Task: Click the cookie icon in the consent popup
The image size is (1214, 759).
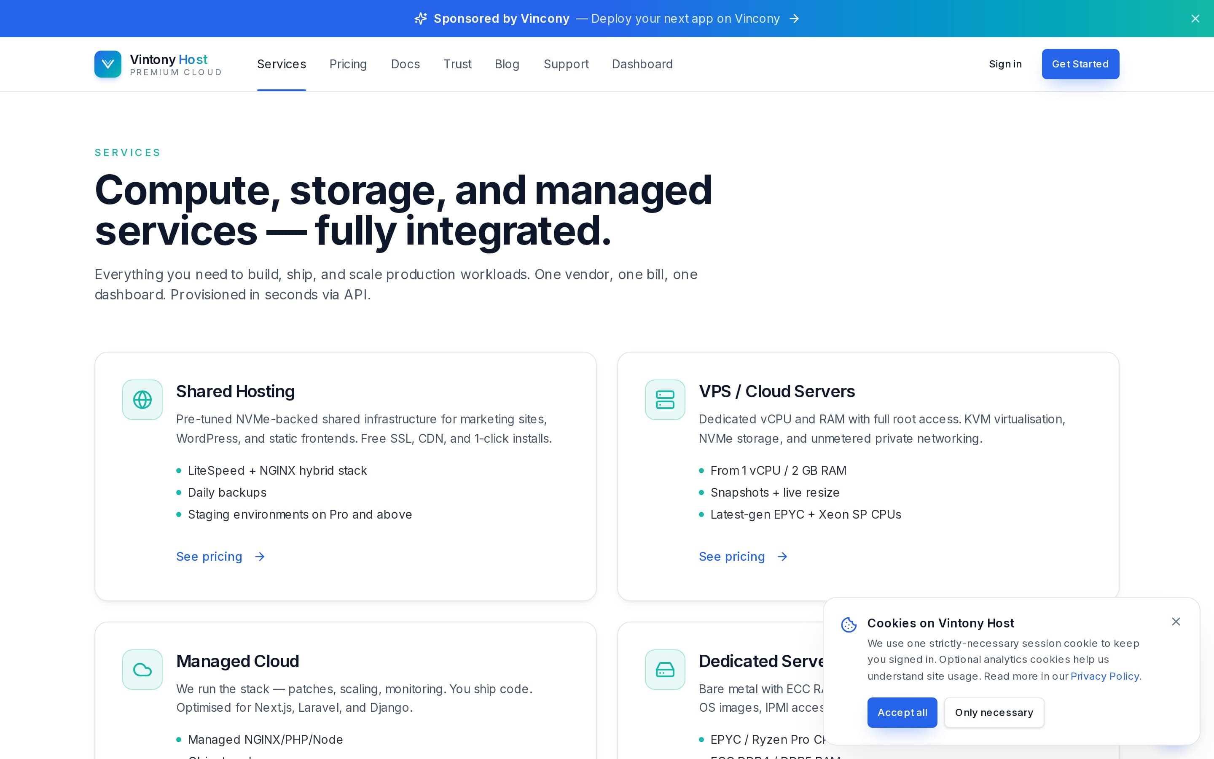Action: point(849,624)
